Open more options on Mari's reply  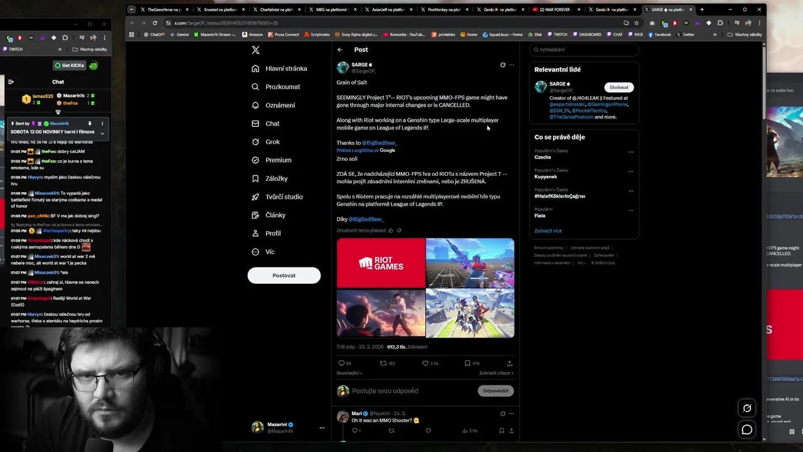pyautogui.click(x=511, y=414)
